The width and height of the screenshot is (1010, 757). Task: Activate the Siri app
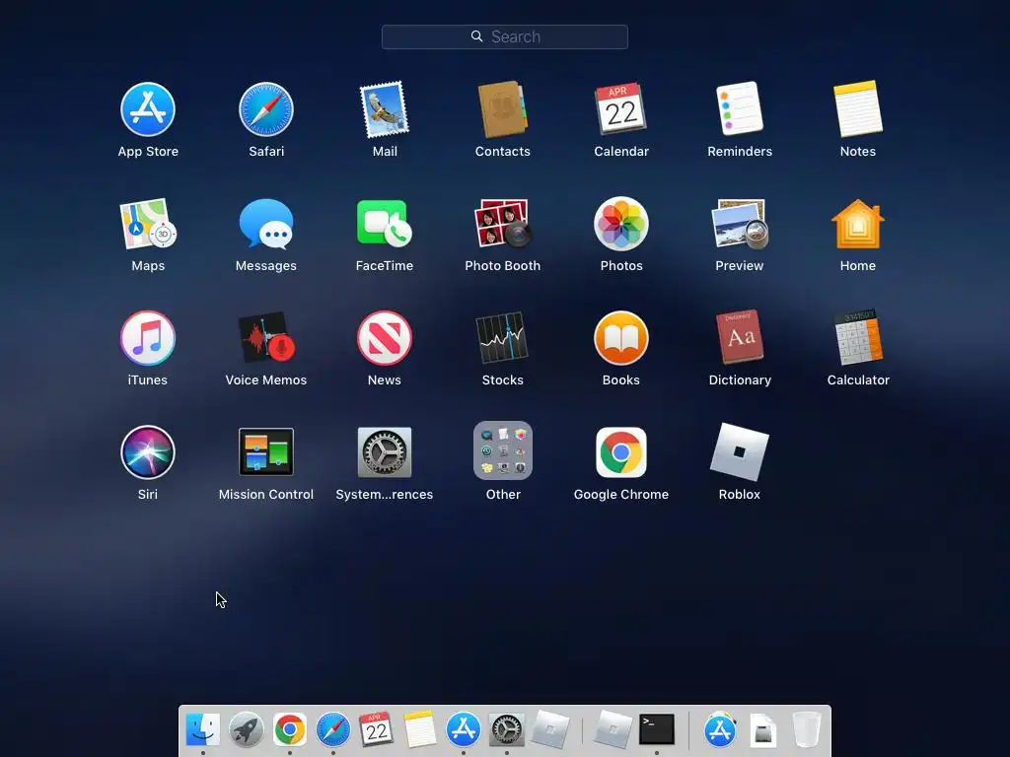148,452
